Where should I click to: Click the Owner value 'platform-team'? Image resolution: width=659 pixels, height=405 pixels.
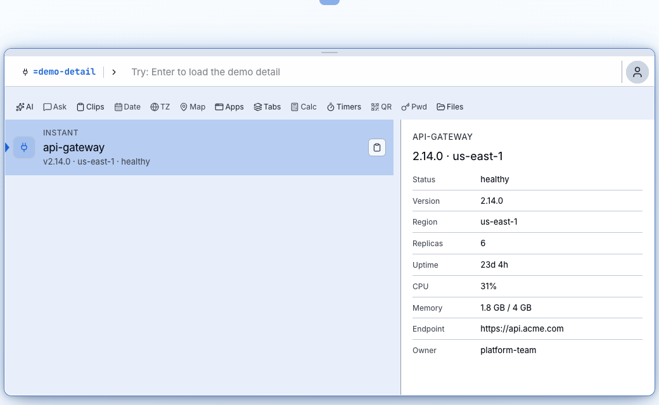508,350
